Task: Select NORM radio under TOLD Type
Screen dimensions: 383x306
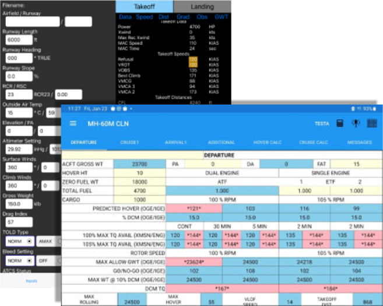Action: [20, 241]
